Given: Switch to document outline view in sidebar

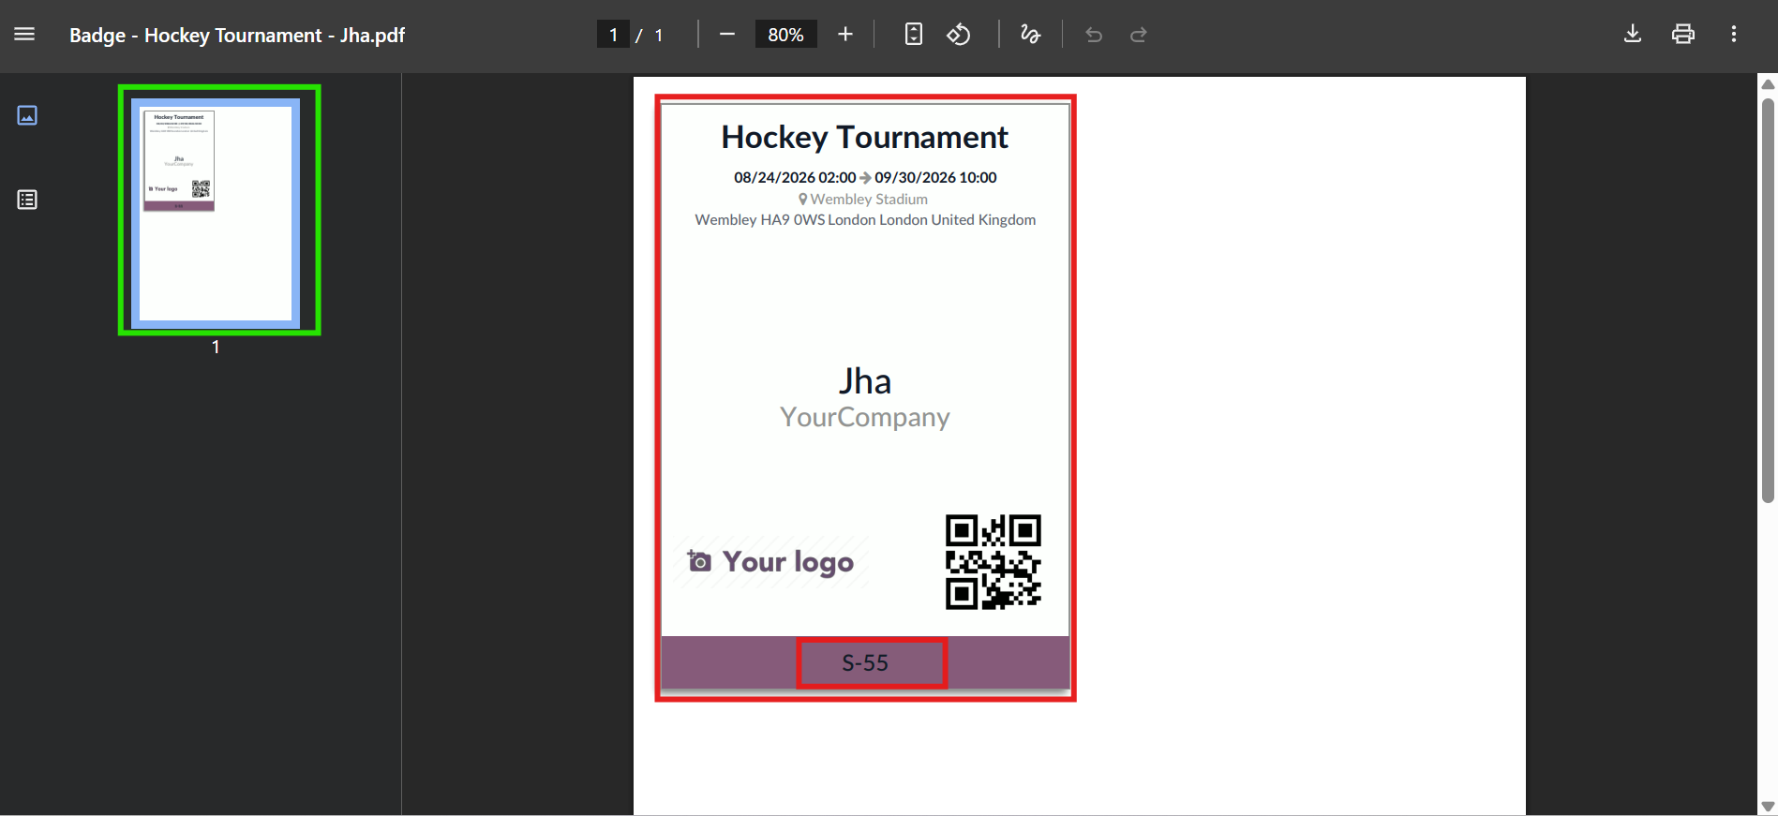Looking at the screenshot, I should click(x=27, y=200).
